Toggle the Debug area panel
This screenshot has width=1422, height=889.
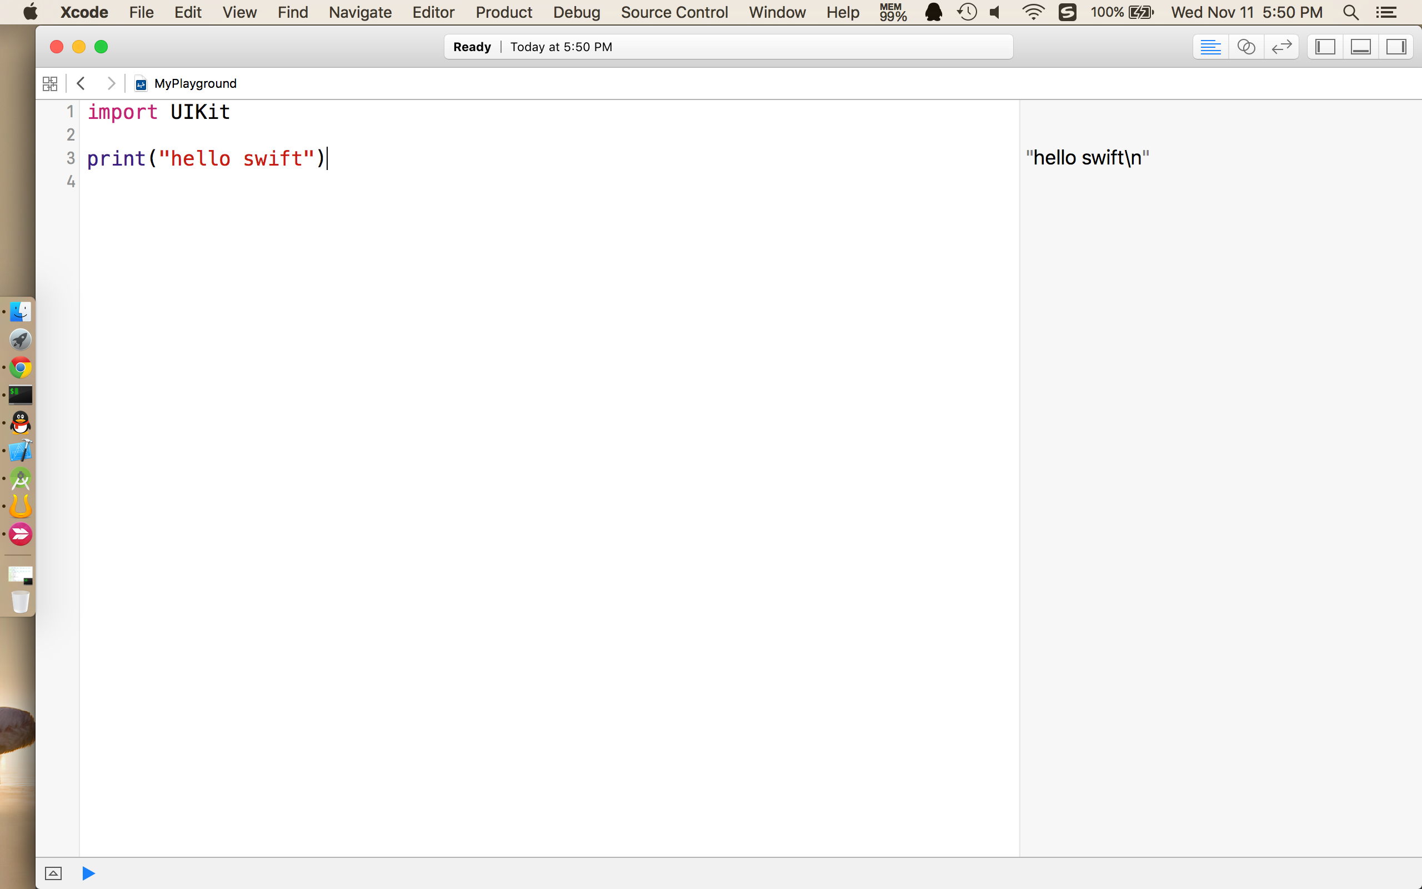pos(1360,47)
